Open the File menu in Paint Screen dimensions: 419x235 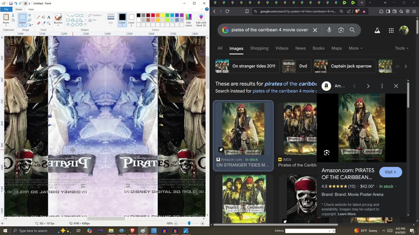[6, 9]
